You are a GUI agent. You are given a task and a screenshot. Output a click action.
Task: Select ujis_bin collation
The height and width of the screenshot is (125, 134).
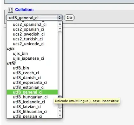(x=32, y=54)
